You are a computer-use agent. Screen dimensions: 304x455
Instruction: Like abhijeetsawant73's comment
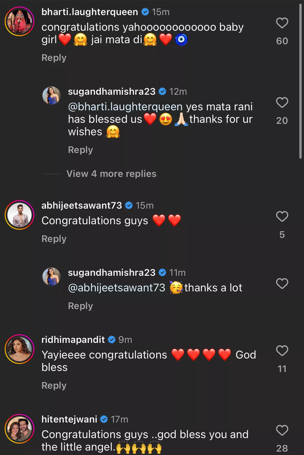(282, 216)
